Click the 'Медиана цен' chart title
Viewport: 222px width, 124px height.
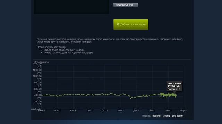click(x=41, y=62)
